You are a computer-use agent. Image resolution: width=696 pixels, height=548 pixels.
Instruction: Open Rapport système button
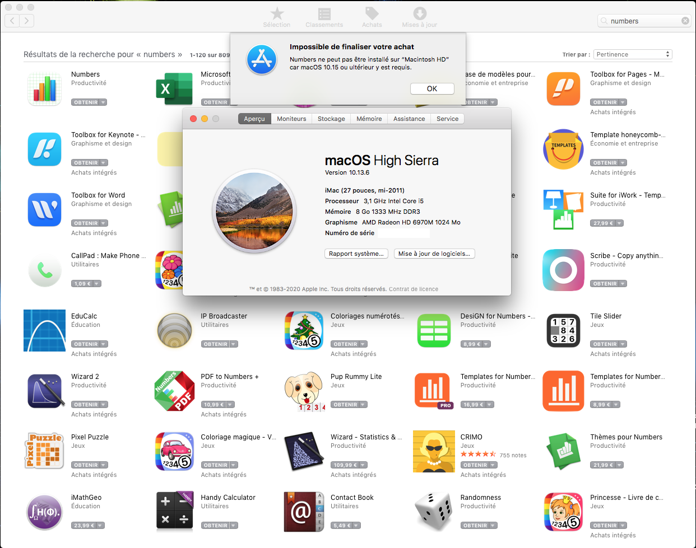click(x=356, y=254)
